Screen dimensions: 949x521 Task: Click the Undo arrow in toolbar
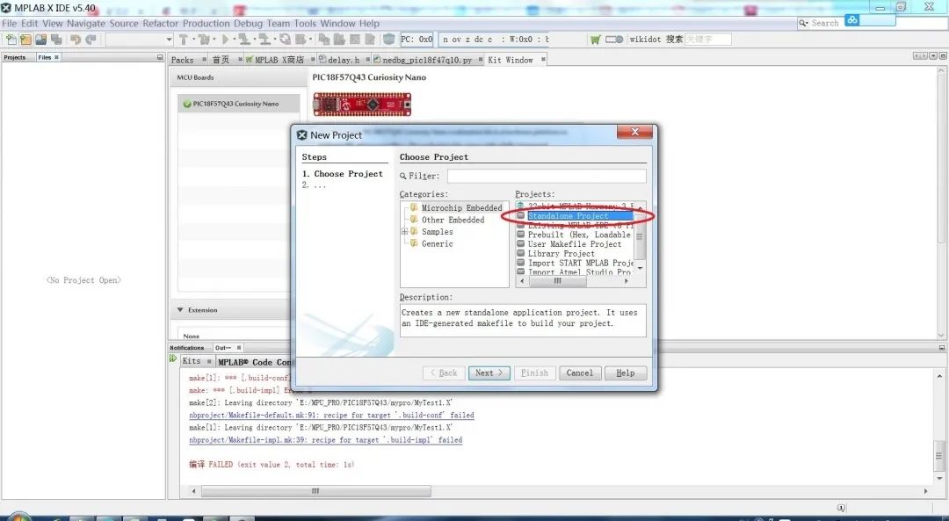(x=76, y=40)
